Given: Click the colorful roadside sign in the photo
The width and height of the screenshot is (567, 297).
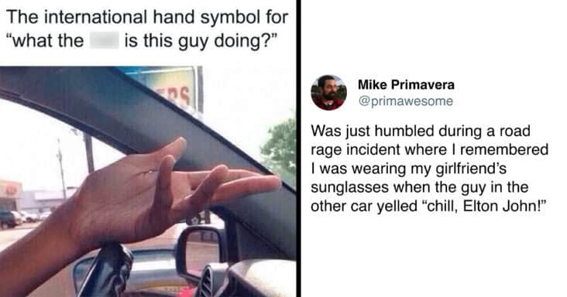Looking at the screenshot, I should coord(170,87).
